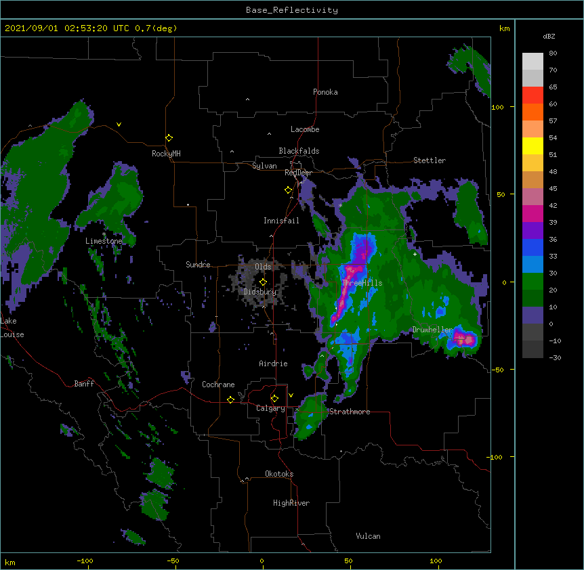Select the RedDeer label
Image resolution: width=584 pixels, height=570 pixels.
(298, 173)
